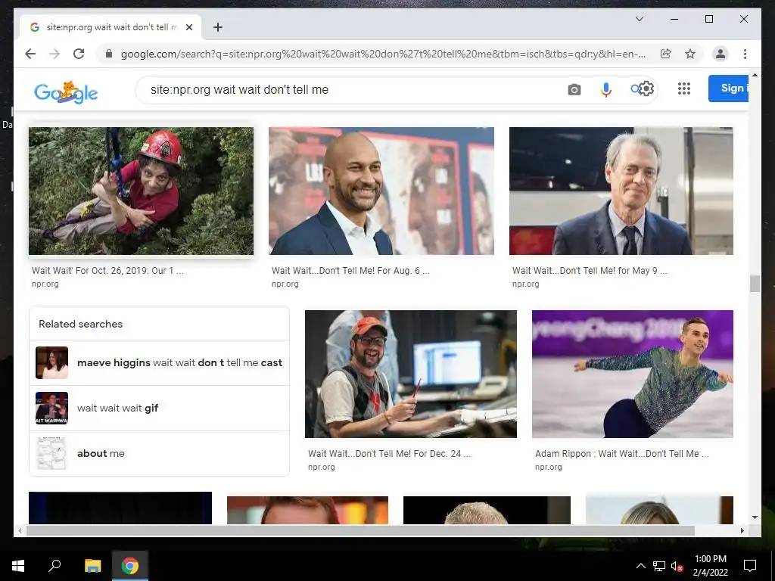Select the site:npr.org wait wait tab

(110, 27)
